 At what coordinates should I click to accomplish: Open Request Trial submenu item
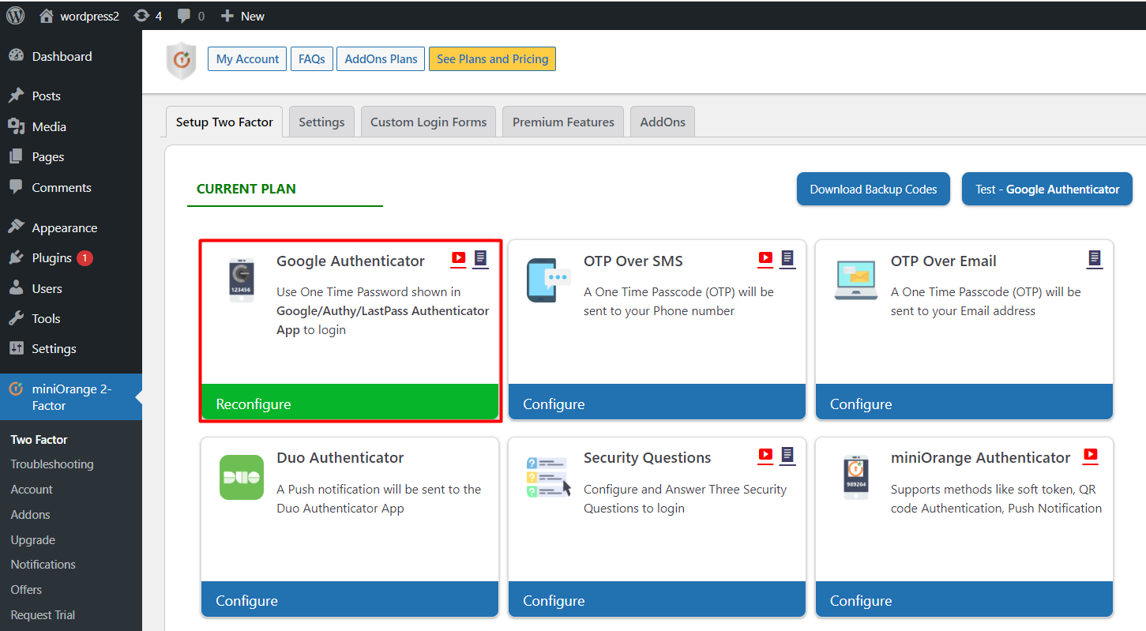(x=43, y=615)
